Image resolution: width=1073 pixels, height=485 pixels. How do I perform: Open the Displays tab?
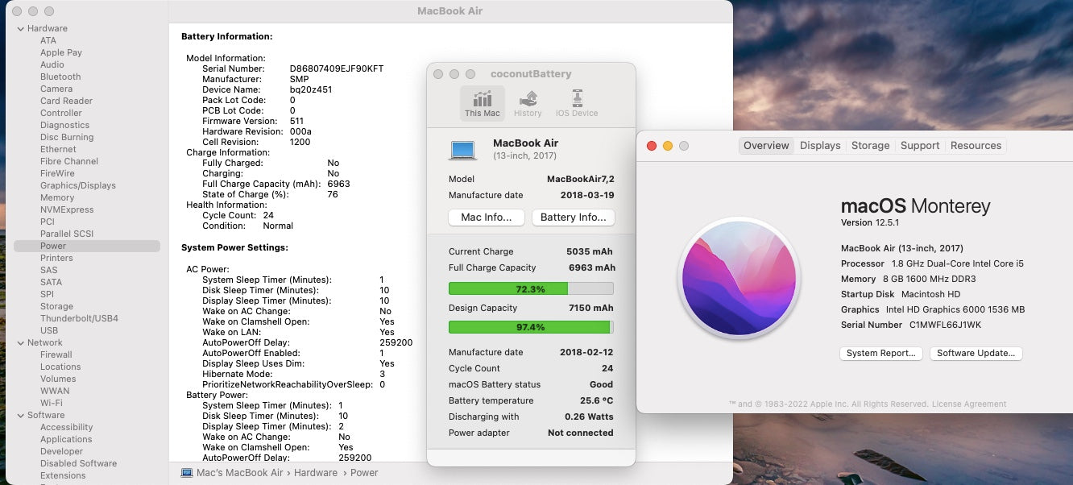click(820, 146)
